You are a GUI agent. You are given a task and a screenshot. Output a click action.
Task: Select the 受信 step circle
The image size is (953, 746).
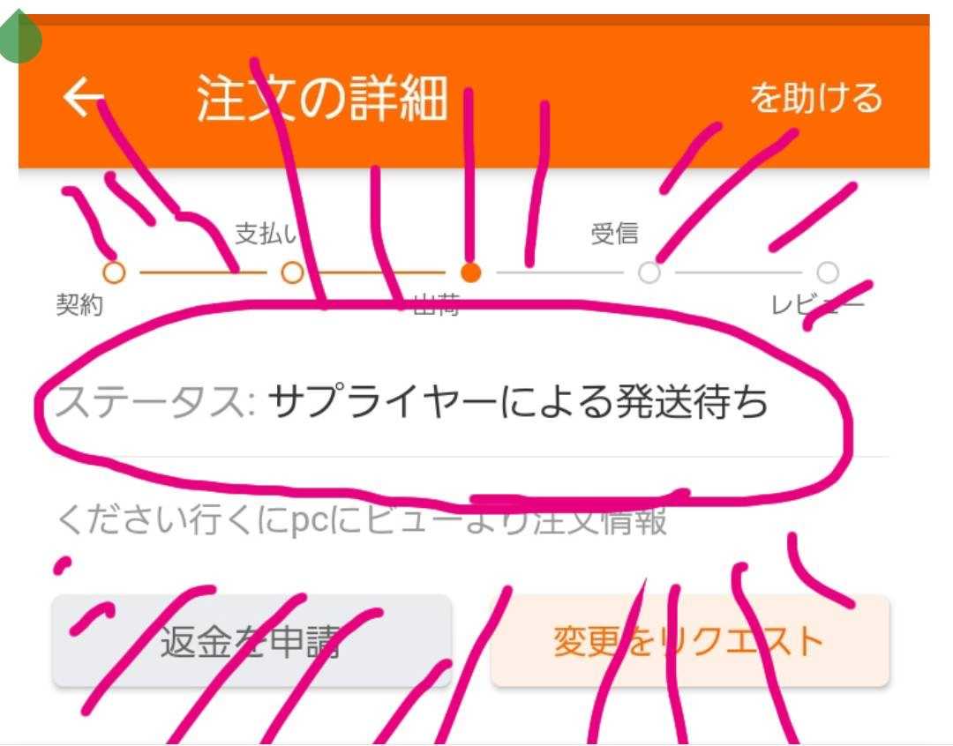(649, 272)
